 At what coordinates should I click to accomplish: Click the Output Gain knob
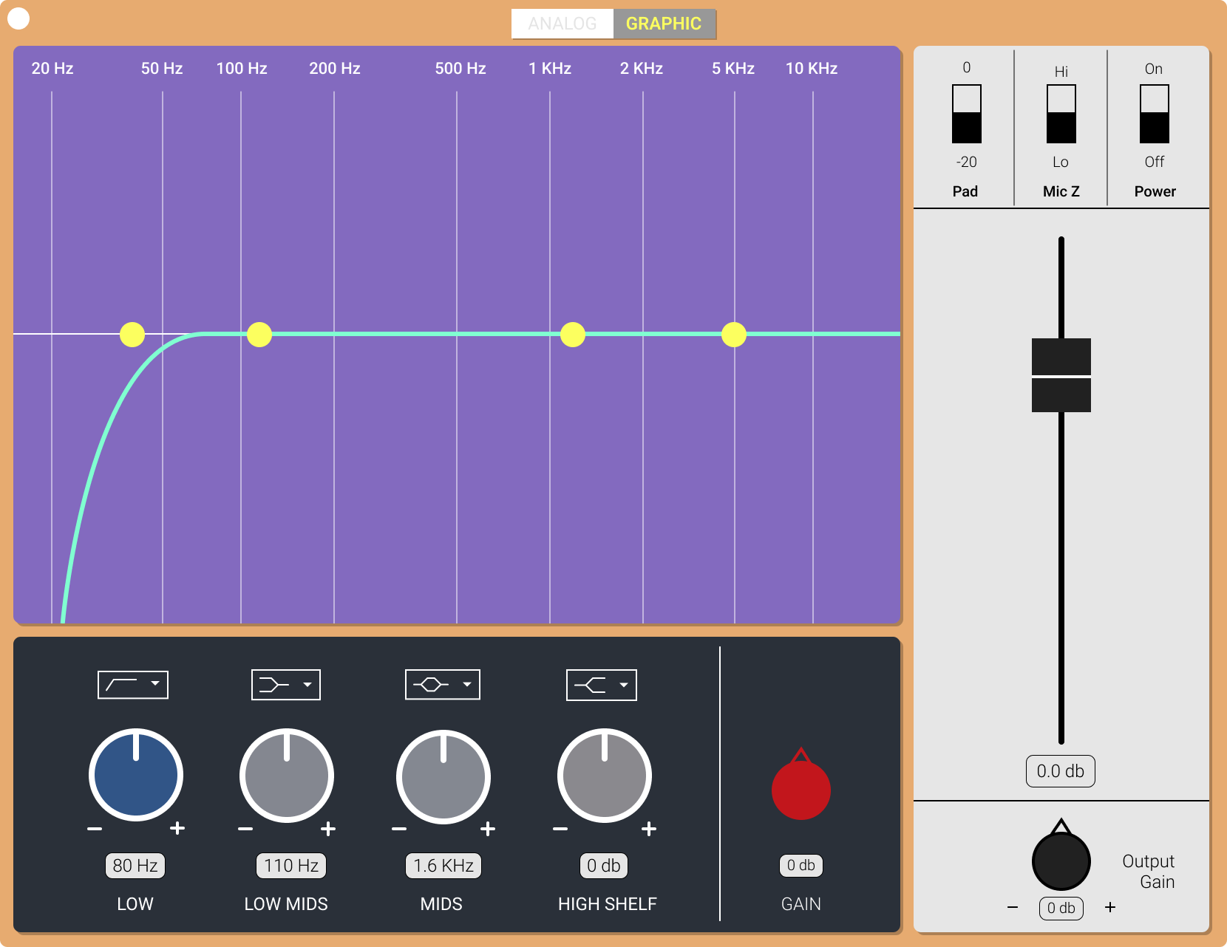1061,861
